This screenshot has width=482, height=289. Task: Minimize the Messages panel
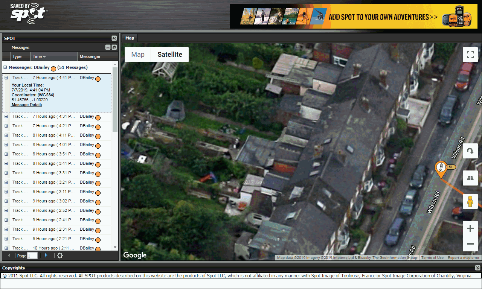[108, 47]
